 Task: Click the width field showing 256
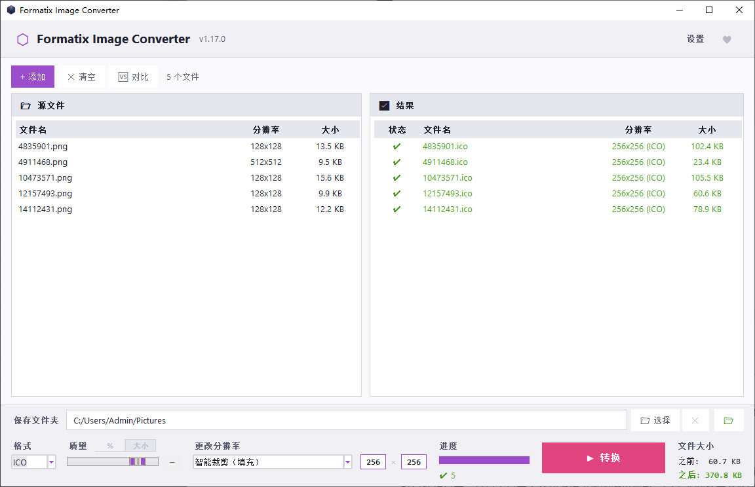pyautogui.click(x=373, y=463)
